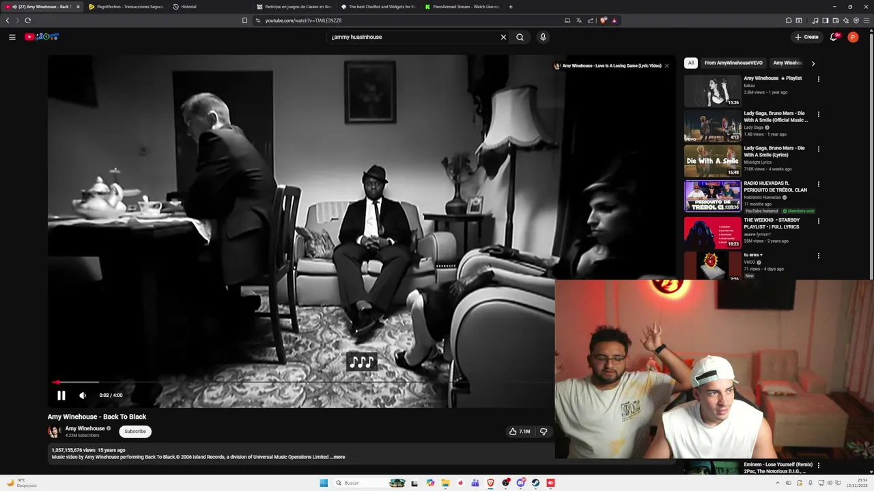Open browser extensions puzzle icon
Image resolution: width=874 pixels, height=491 pixels.
(789, 20)
